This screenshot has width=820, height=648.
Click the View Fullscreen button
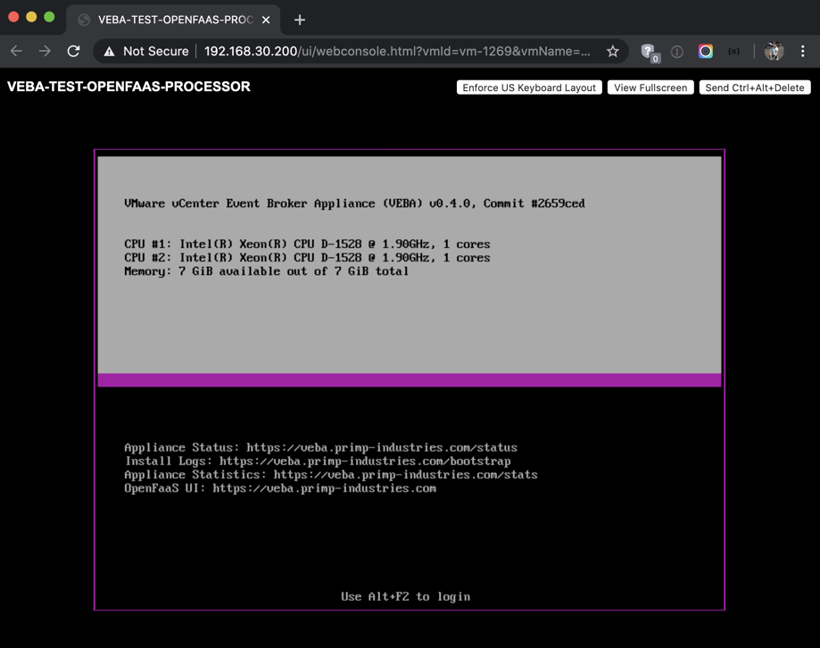[650, 87]
